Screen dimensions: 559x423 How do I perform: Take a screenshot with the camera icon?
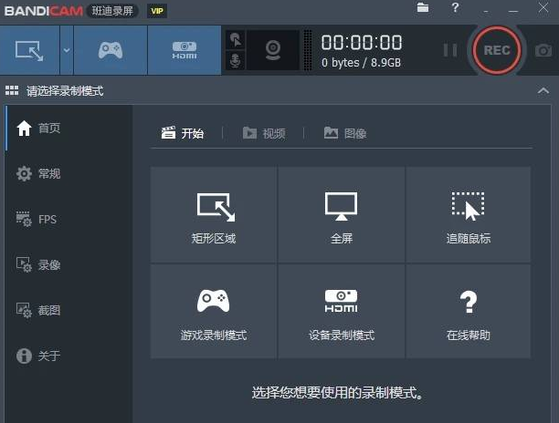click(543, 50)
